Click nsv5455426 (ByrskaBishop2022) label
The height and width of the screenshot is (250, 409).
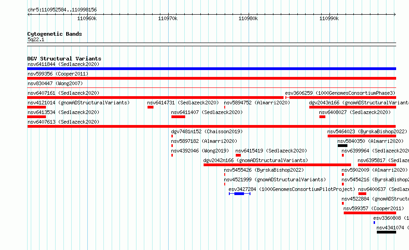point(264,170)
